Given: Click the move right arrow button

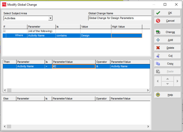Looking at the screenshot, I should point(177,81).
